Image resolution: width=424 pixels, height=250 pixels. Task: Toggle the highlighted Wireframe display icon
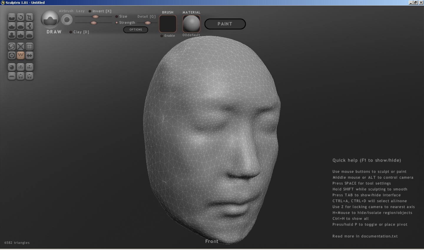tap(20, 55)
